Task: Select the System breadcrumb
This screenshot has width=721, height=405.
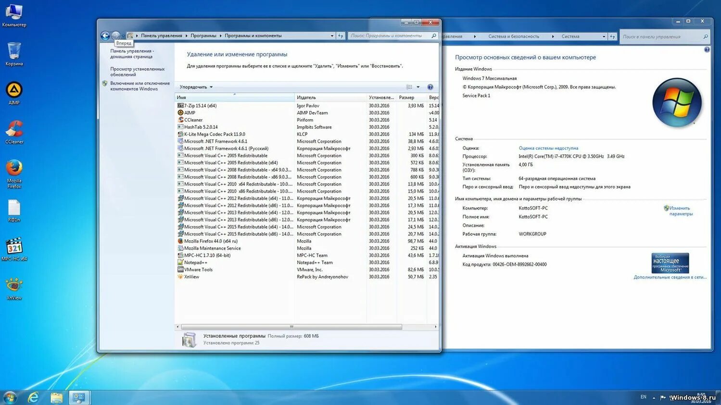Action: coord(570,37)
